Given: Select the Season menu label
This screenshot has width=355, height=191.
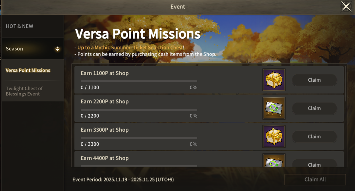Looking at the screenshot, I should tap(14, 49).
